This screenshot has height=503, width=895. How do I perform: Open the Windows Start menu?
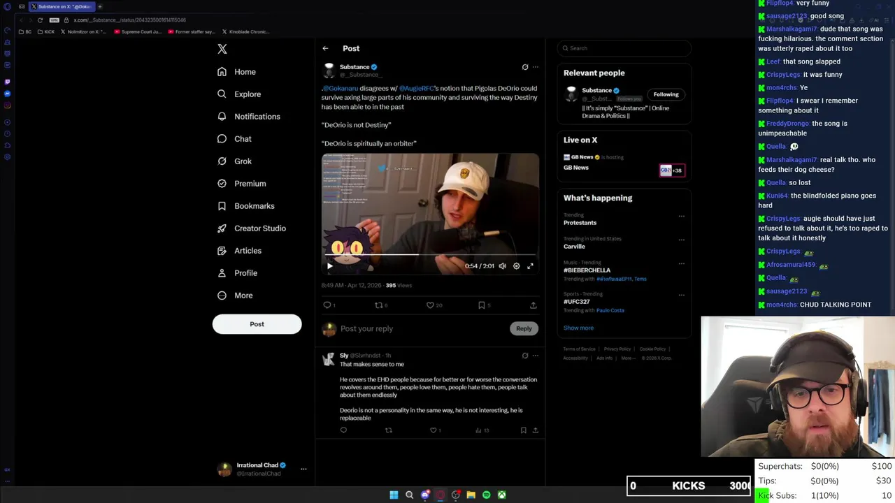coord(394,495)
